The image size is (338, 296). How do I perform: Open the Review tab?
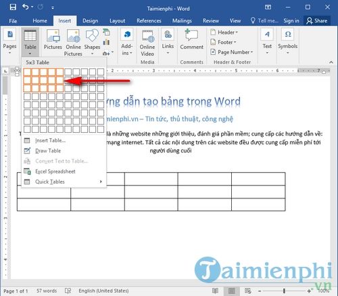pos(211,21)
